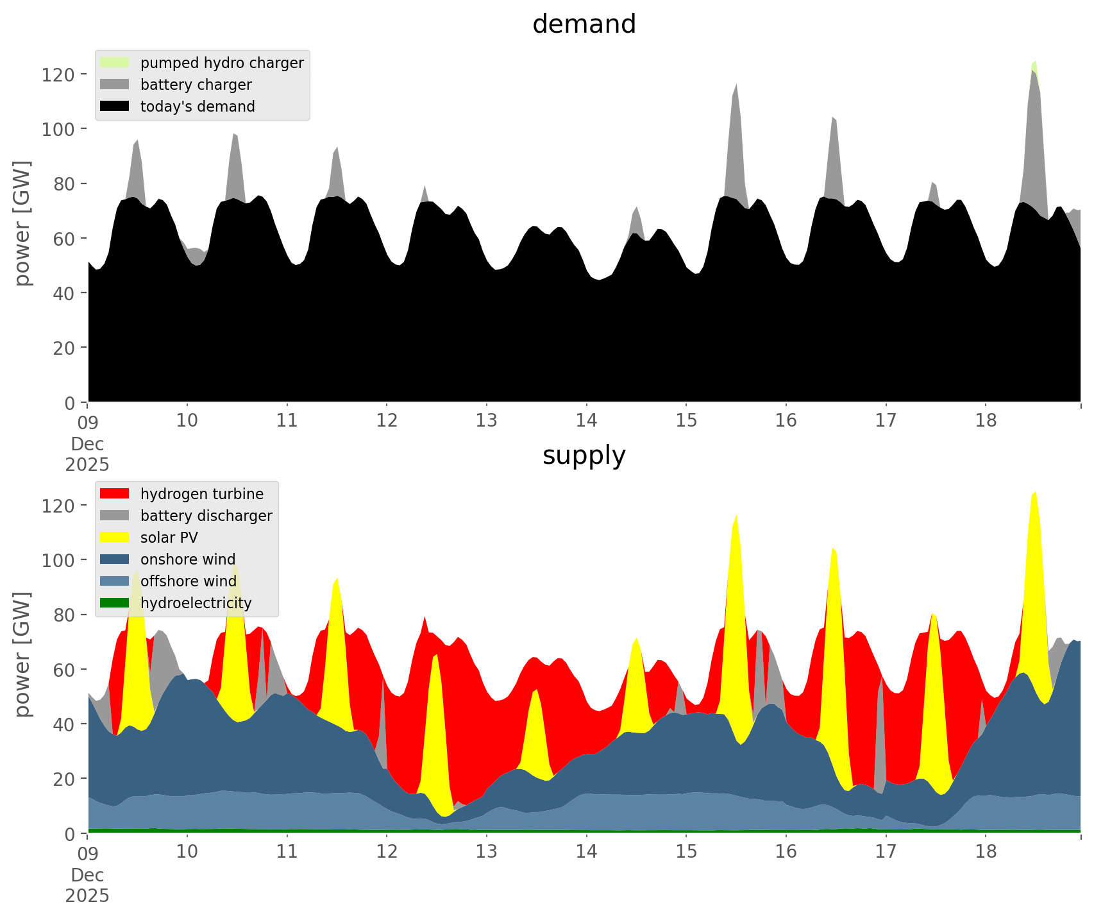Click the offshore wind legend swatch

pyautogui.click(x=115, y=581)
